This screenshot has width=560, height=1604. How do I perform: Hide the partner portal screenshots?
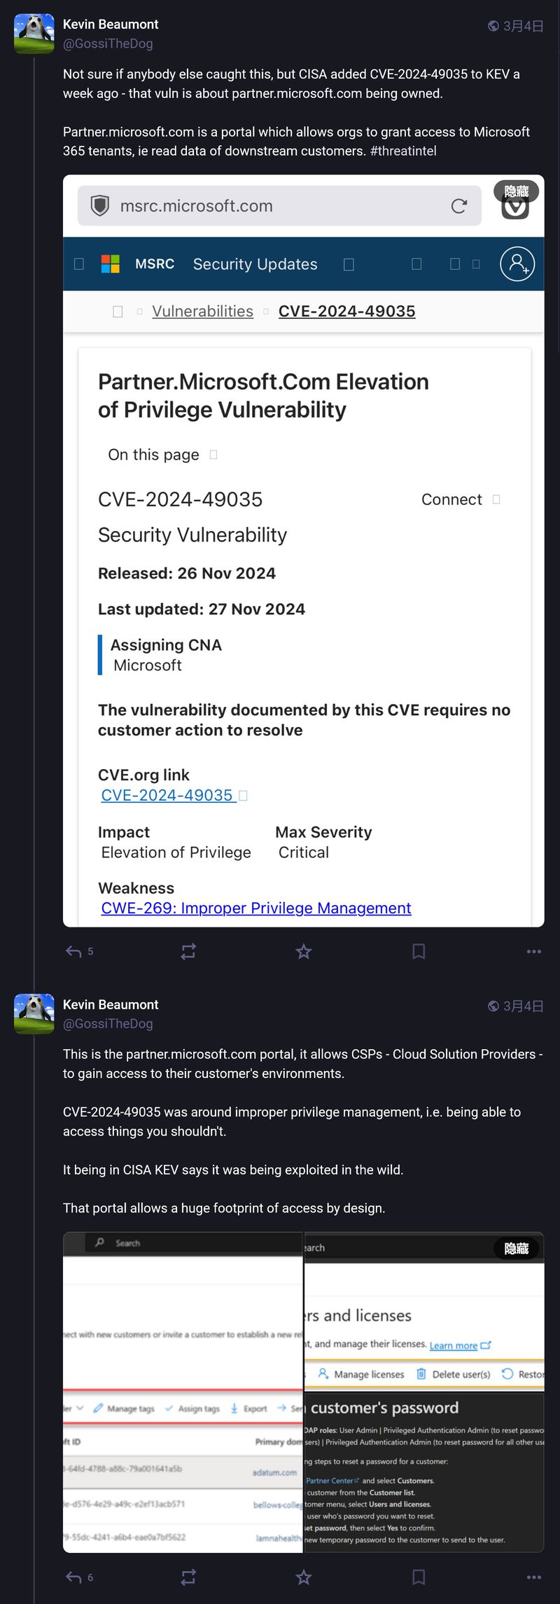point(517,1248)
